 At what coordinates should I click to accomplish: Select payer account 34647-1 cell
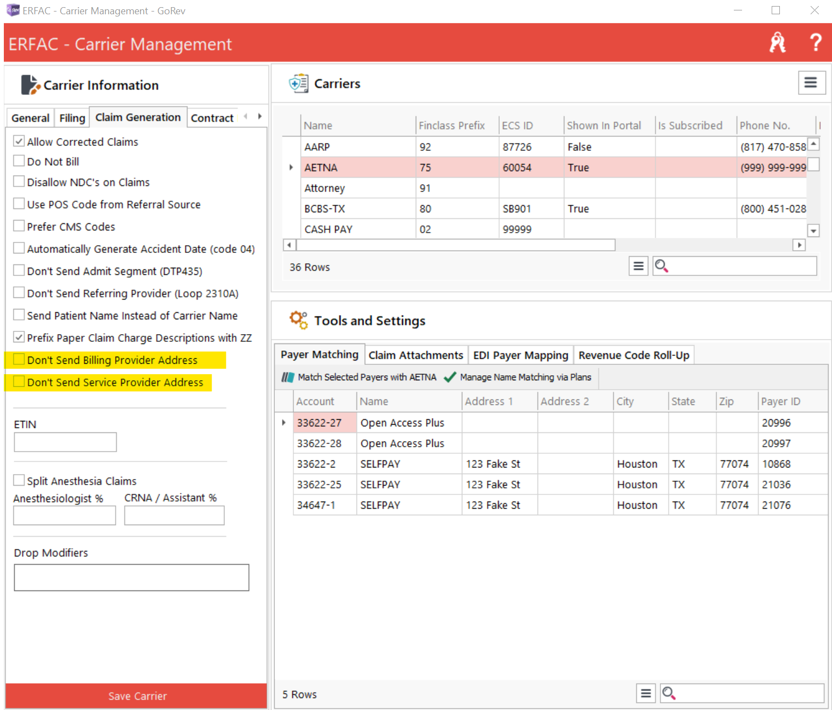click(325, 505)
